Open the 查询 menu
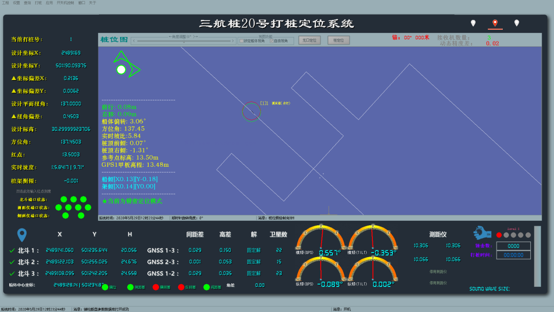 tap(27, 3)
